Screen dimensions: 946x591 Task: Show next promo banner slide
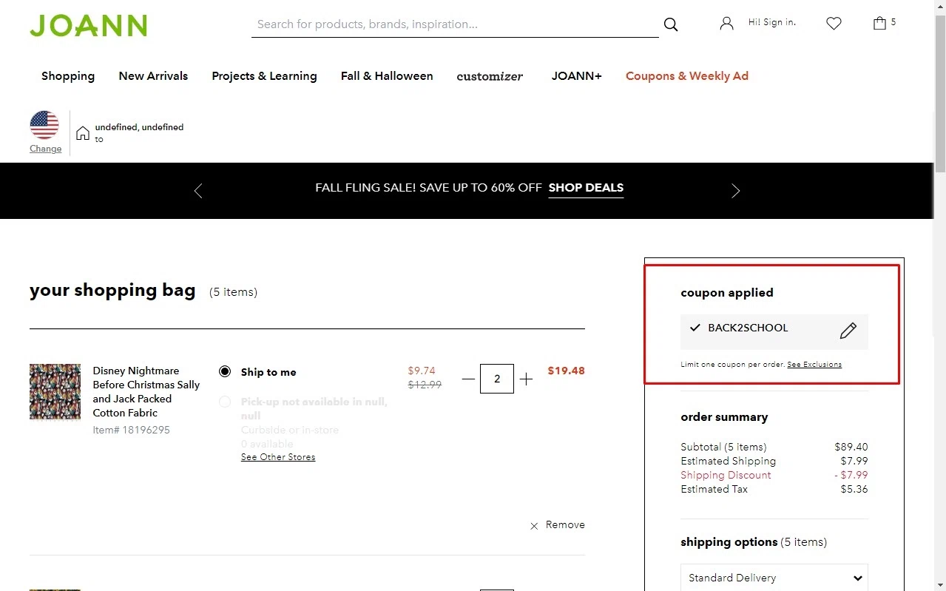(735, 191)
